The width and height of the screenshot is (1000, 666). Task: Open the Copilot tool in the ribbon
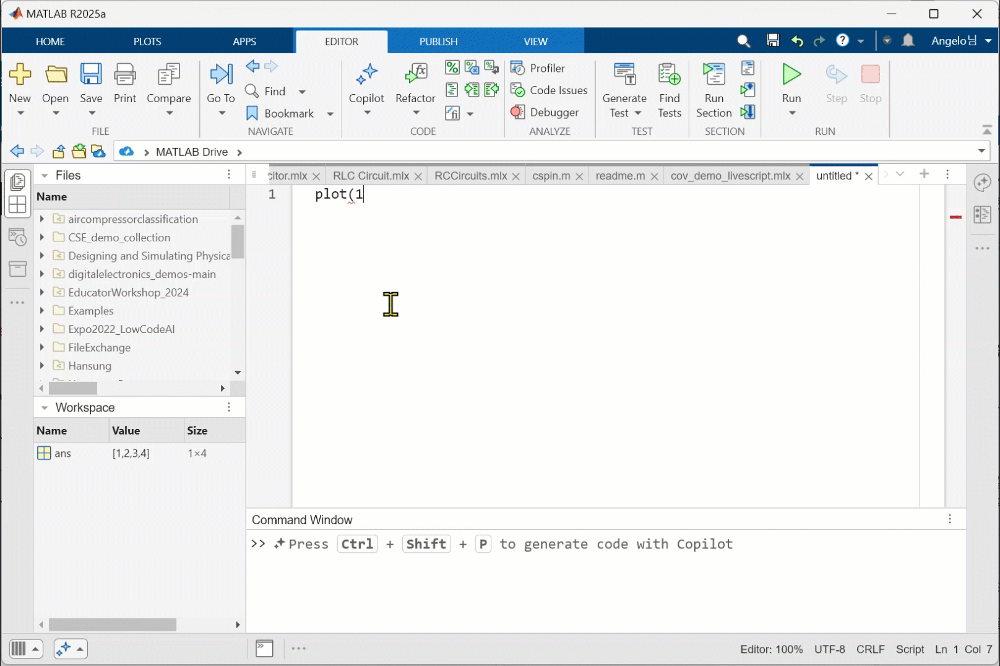367,74
